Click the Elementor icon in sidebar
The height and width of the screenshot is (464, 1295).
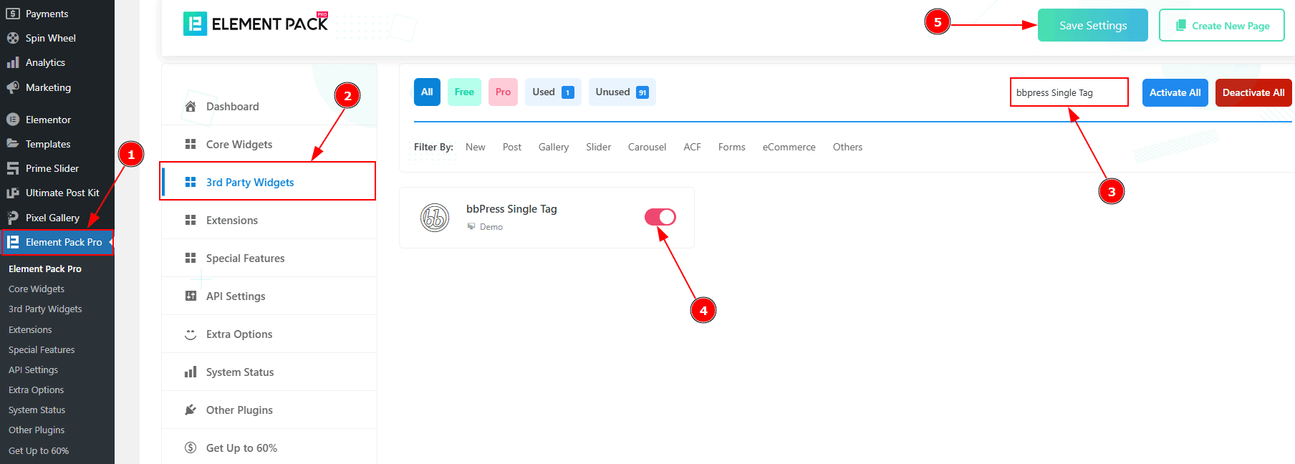[13, 120]
